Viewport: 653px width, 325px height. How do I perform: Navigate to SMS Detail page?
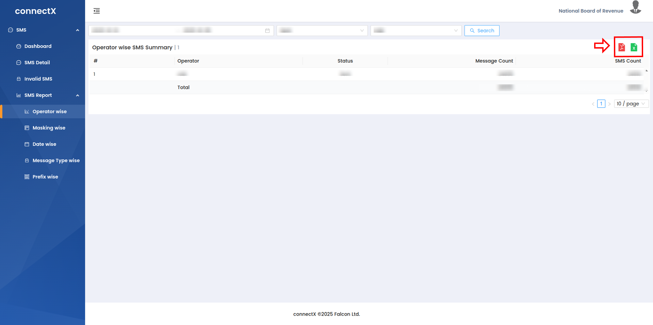pyautogui.click(x=37, y=63)
